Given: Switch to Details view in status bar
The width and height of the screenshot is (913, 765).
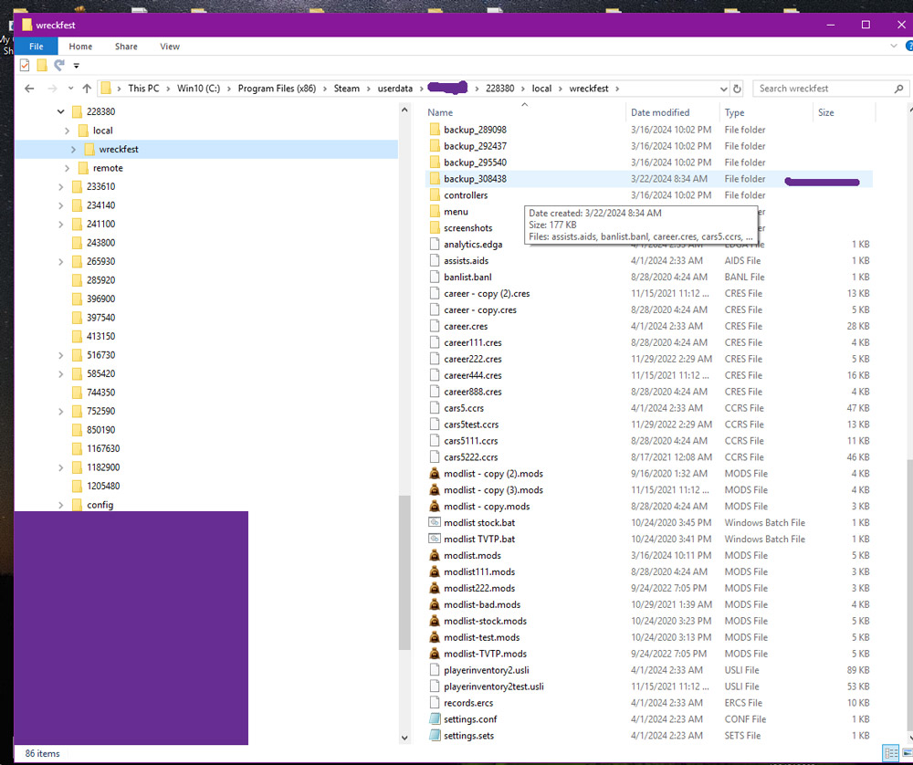Looking at the screenshot, I should [891, 753].
